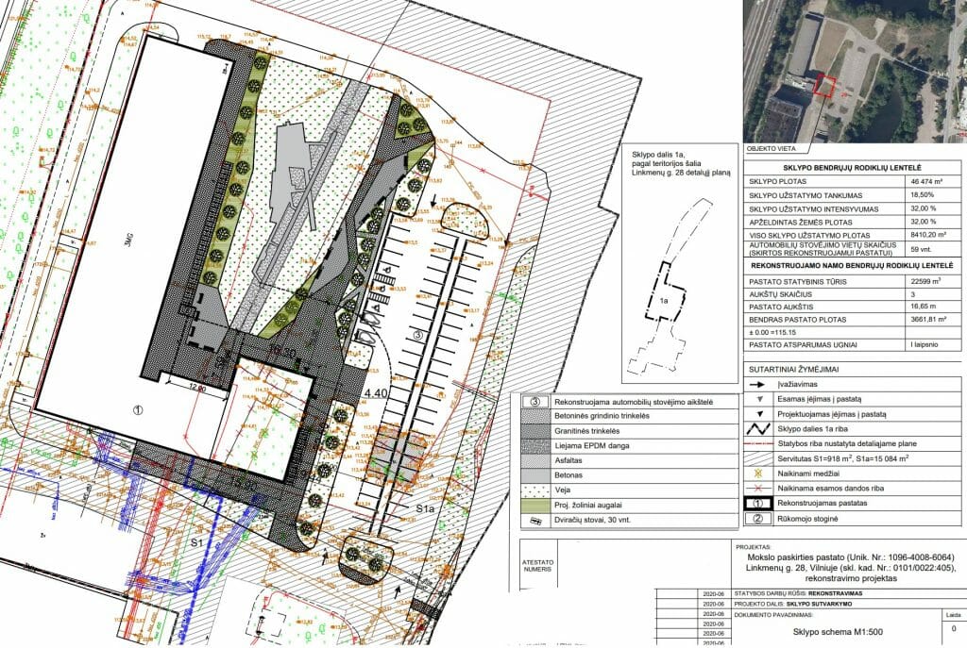This screenshot has width=967, height=648.
Task: Open the OBJEKTO VIETA aerial photo thumbnail
Action: [x=850, y=66]
